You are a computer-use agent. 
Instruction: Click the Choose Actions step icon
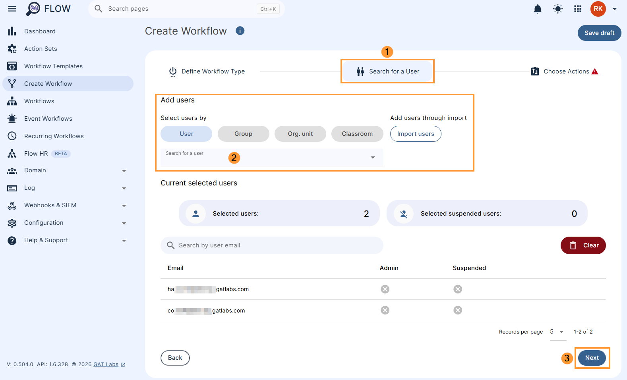(535, 71)
